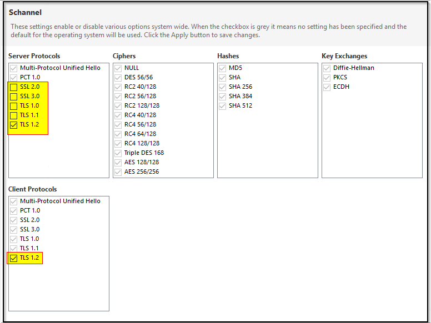The height and width of the screenshot is (323, 431).
Task: Toggle the Diffie-Hellman key exchange checkbox
Action: (327, 68)
